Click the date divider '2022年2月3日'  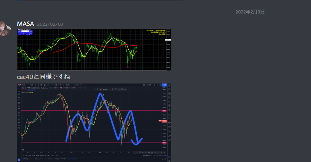[x=250, y=12]
